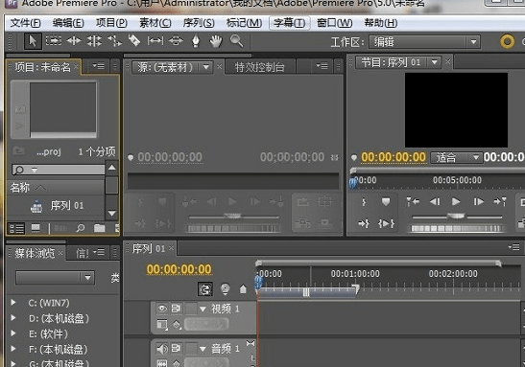Screen dimensions: 525x367
Task: Expand C: (WIN7) drive in media browser
Action: [13, 303]
